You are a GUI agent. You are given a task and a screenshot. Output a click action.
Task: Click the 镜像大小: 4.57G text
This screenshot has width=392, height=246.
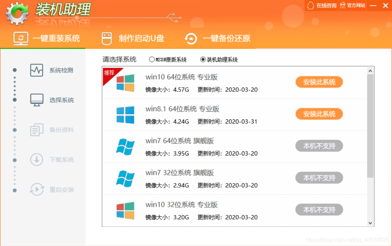[167, 89]
